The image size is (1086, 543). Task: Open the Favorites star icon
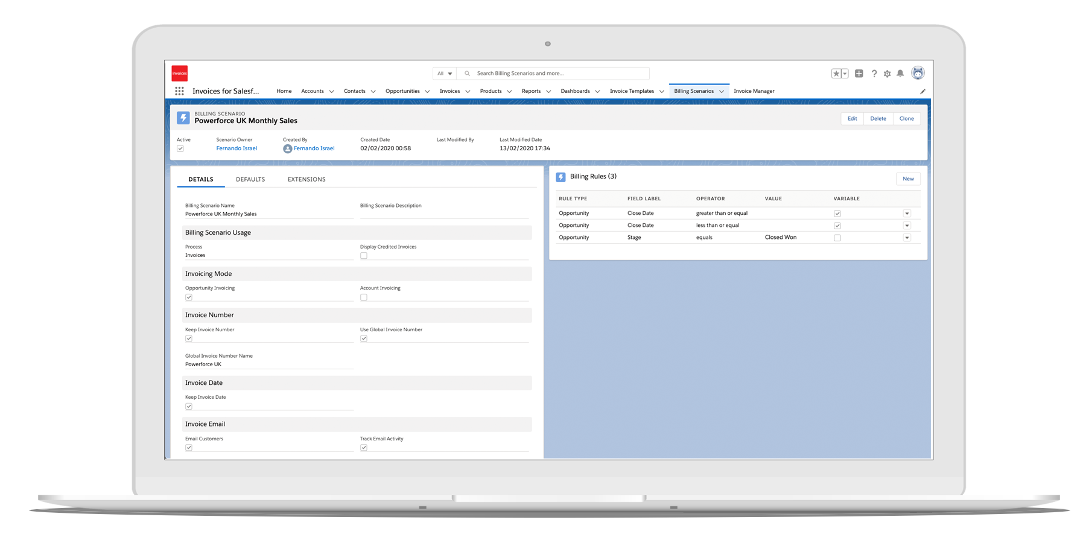[836, 74]
